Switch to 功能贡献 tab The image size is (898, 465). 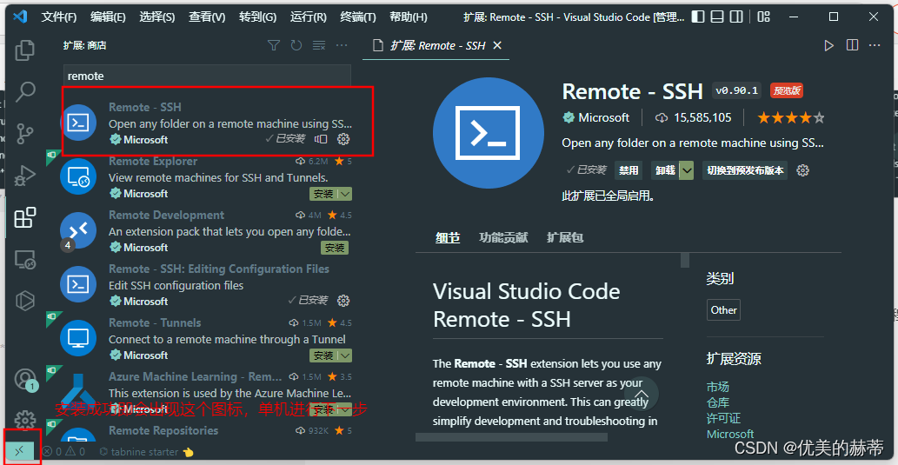pyautogui.click(x=503, y=237)
